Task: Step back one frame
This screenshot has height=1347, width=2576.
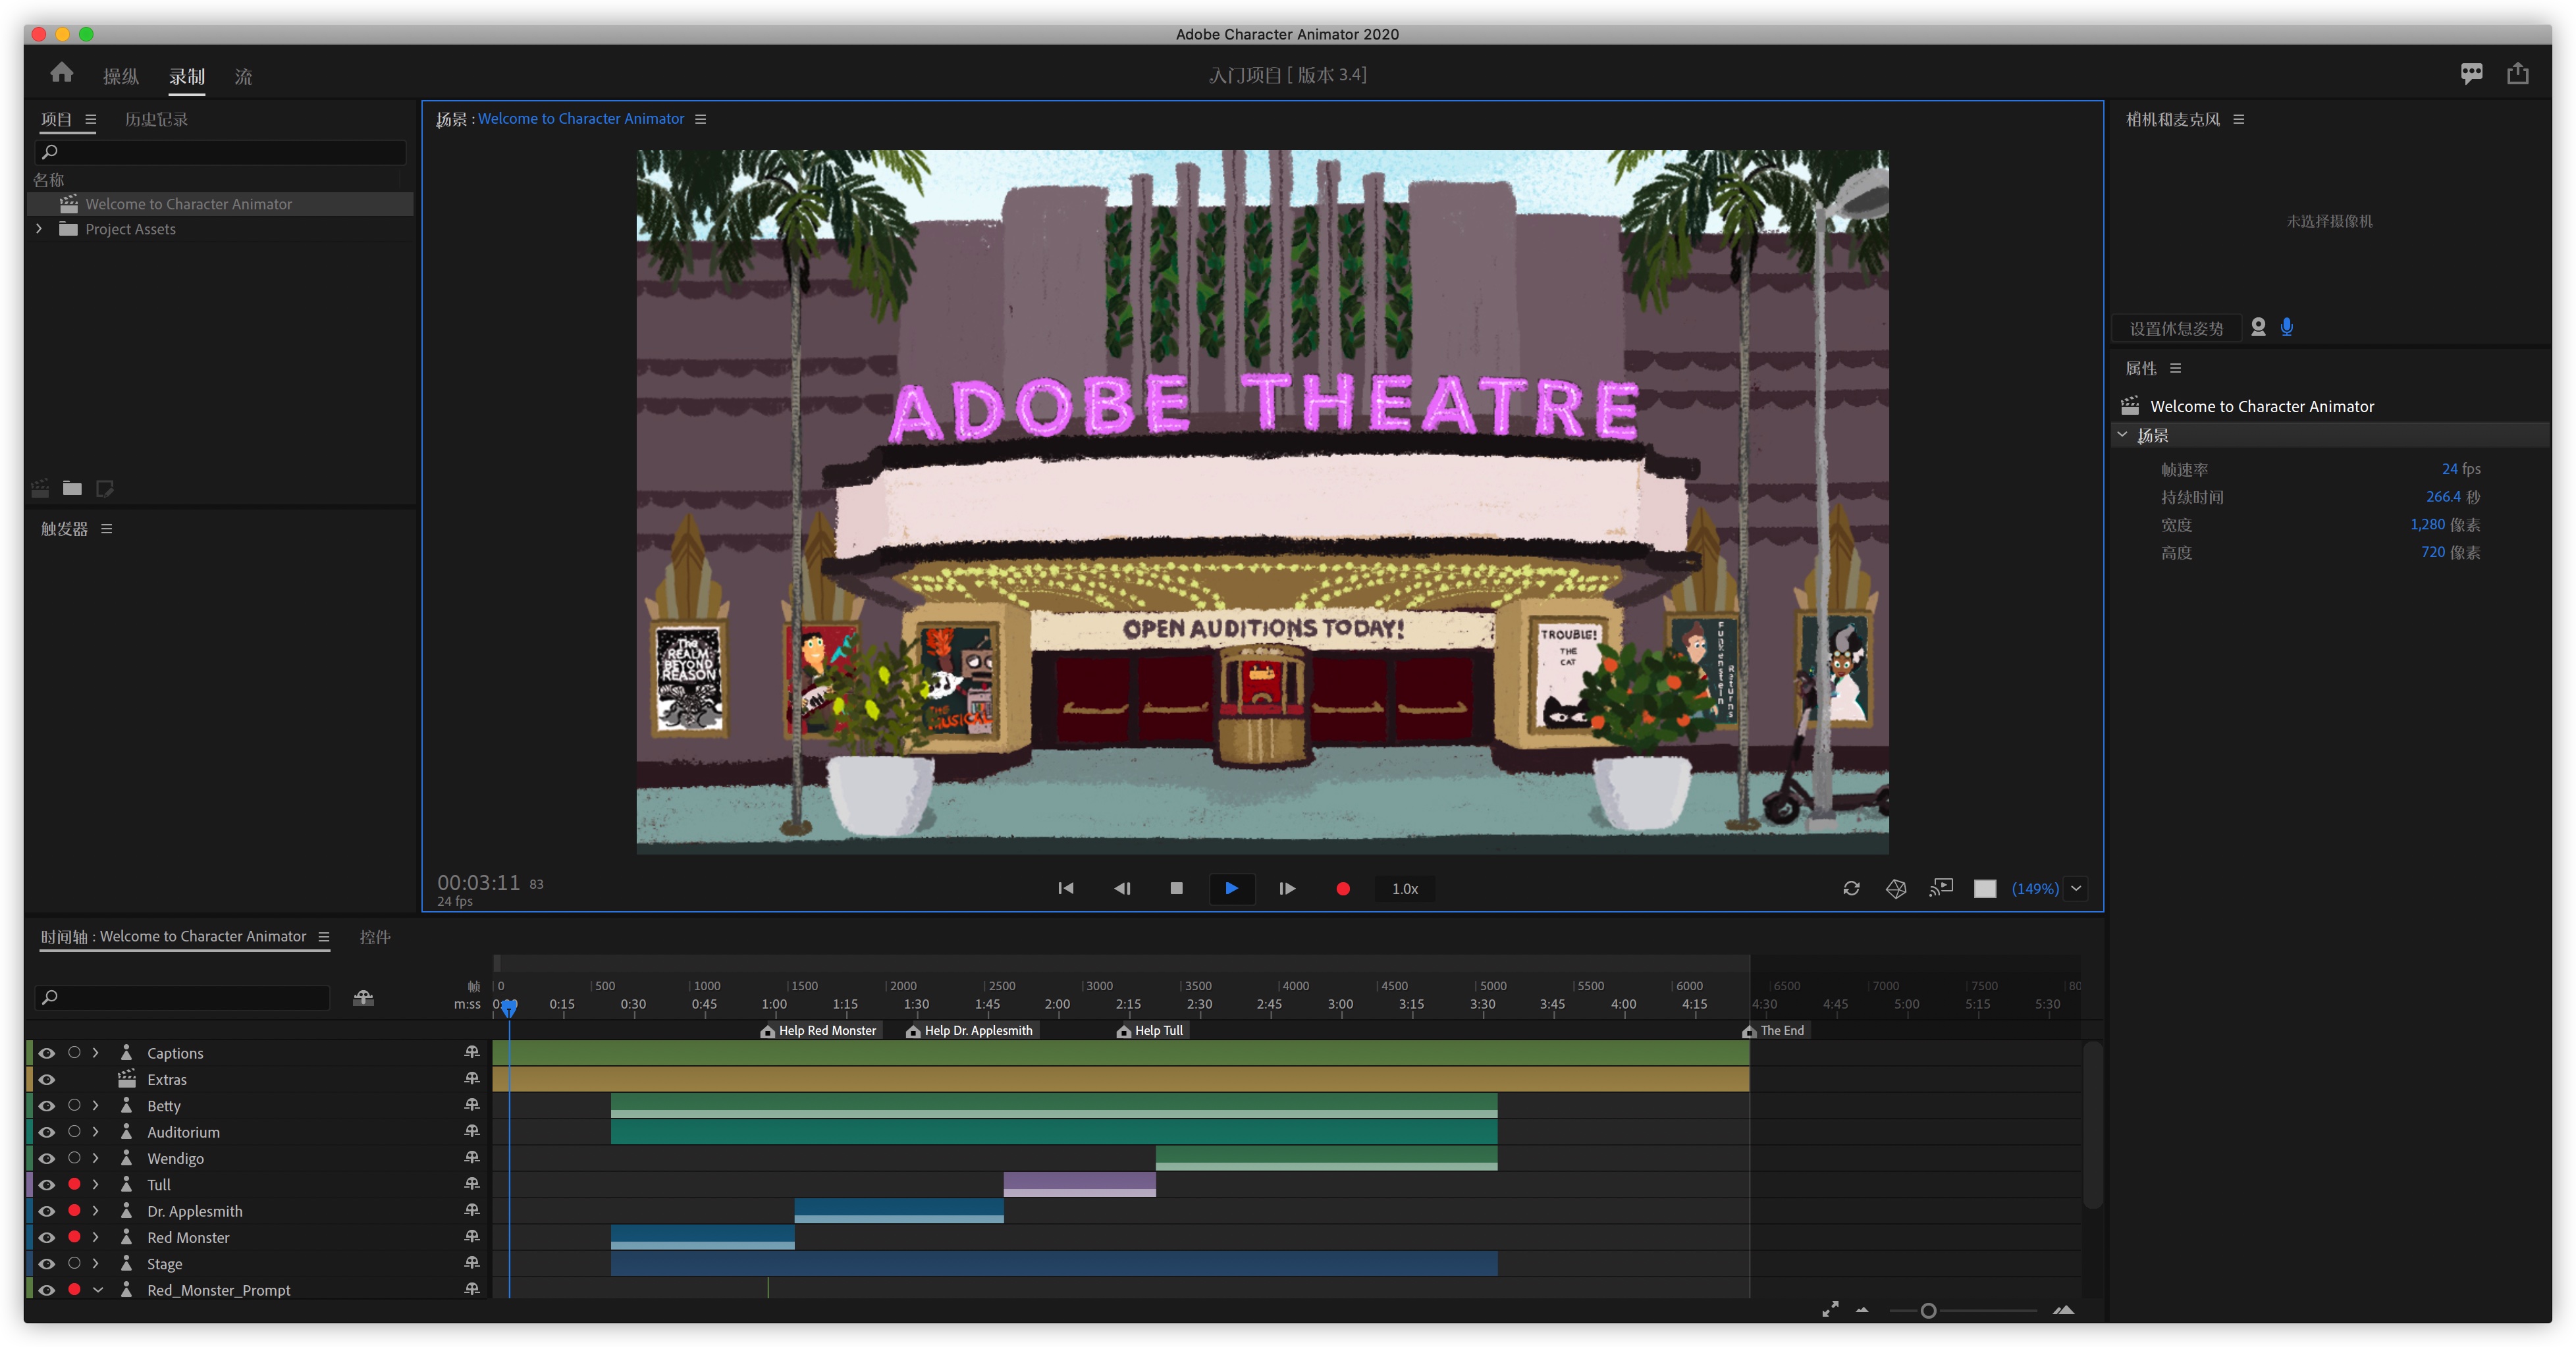Action: (x=1122, y=888)
